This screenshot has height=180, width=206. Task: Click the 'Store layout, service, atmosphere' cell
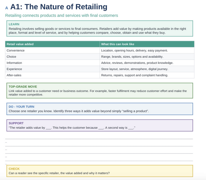coord(147,69)
